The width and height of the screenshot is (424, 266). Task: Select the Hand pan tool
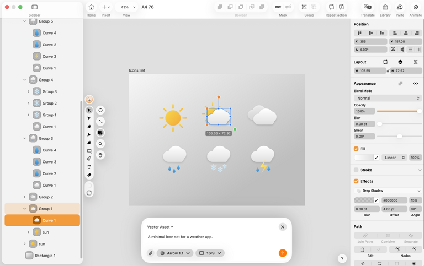(100, 155)
